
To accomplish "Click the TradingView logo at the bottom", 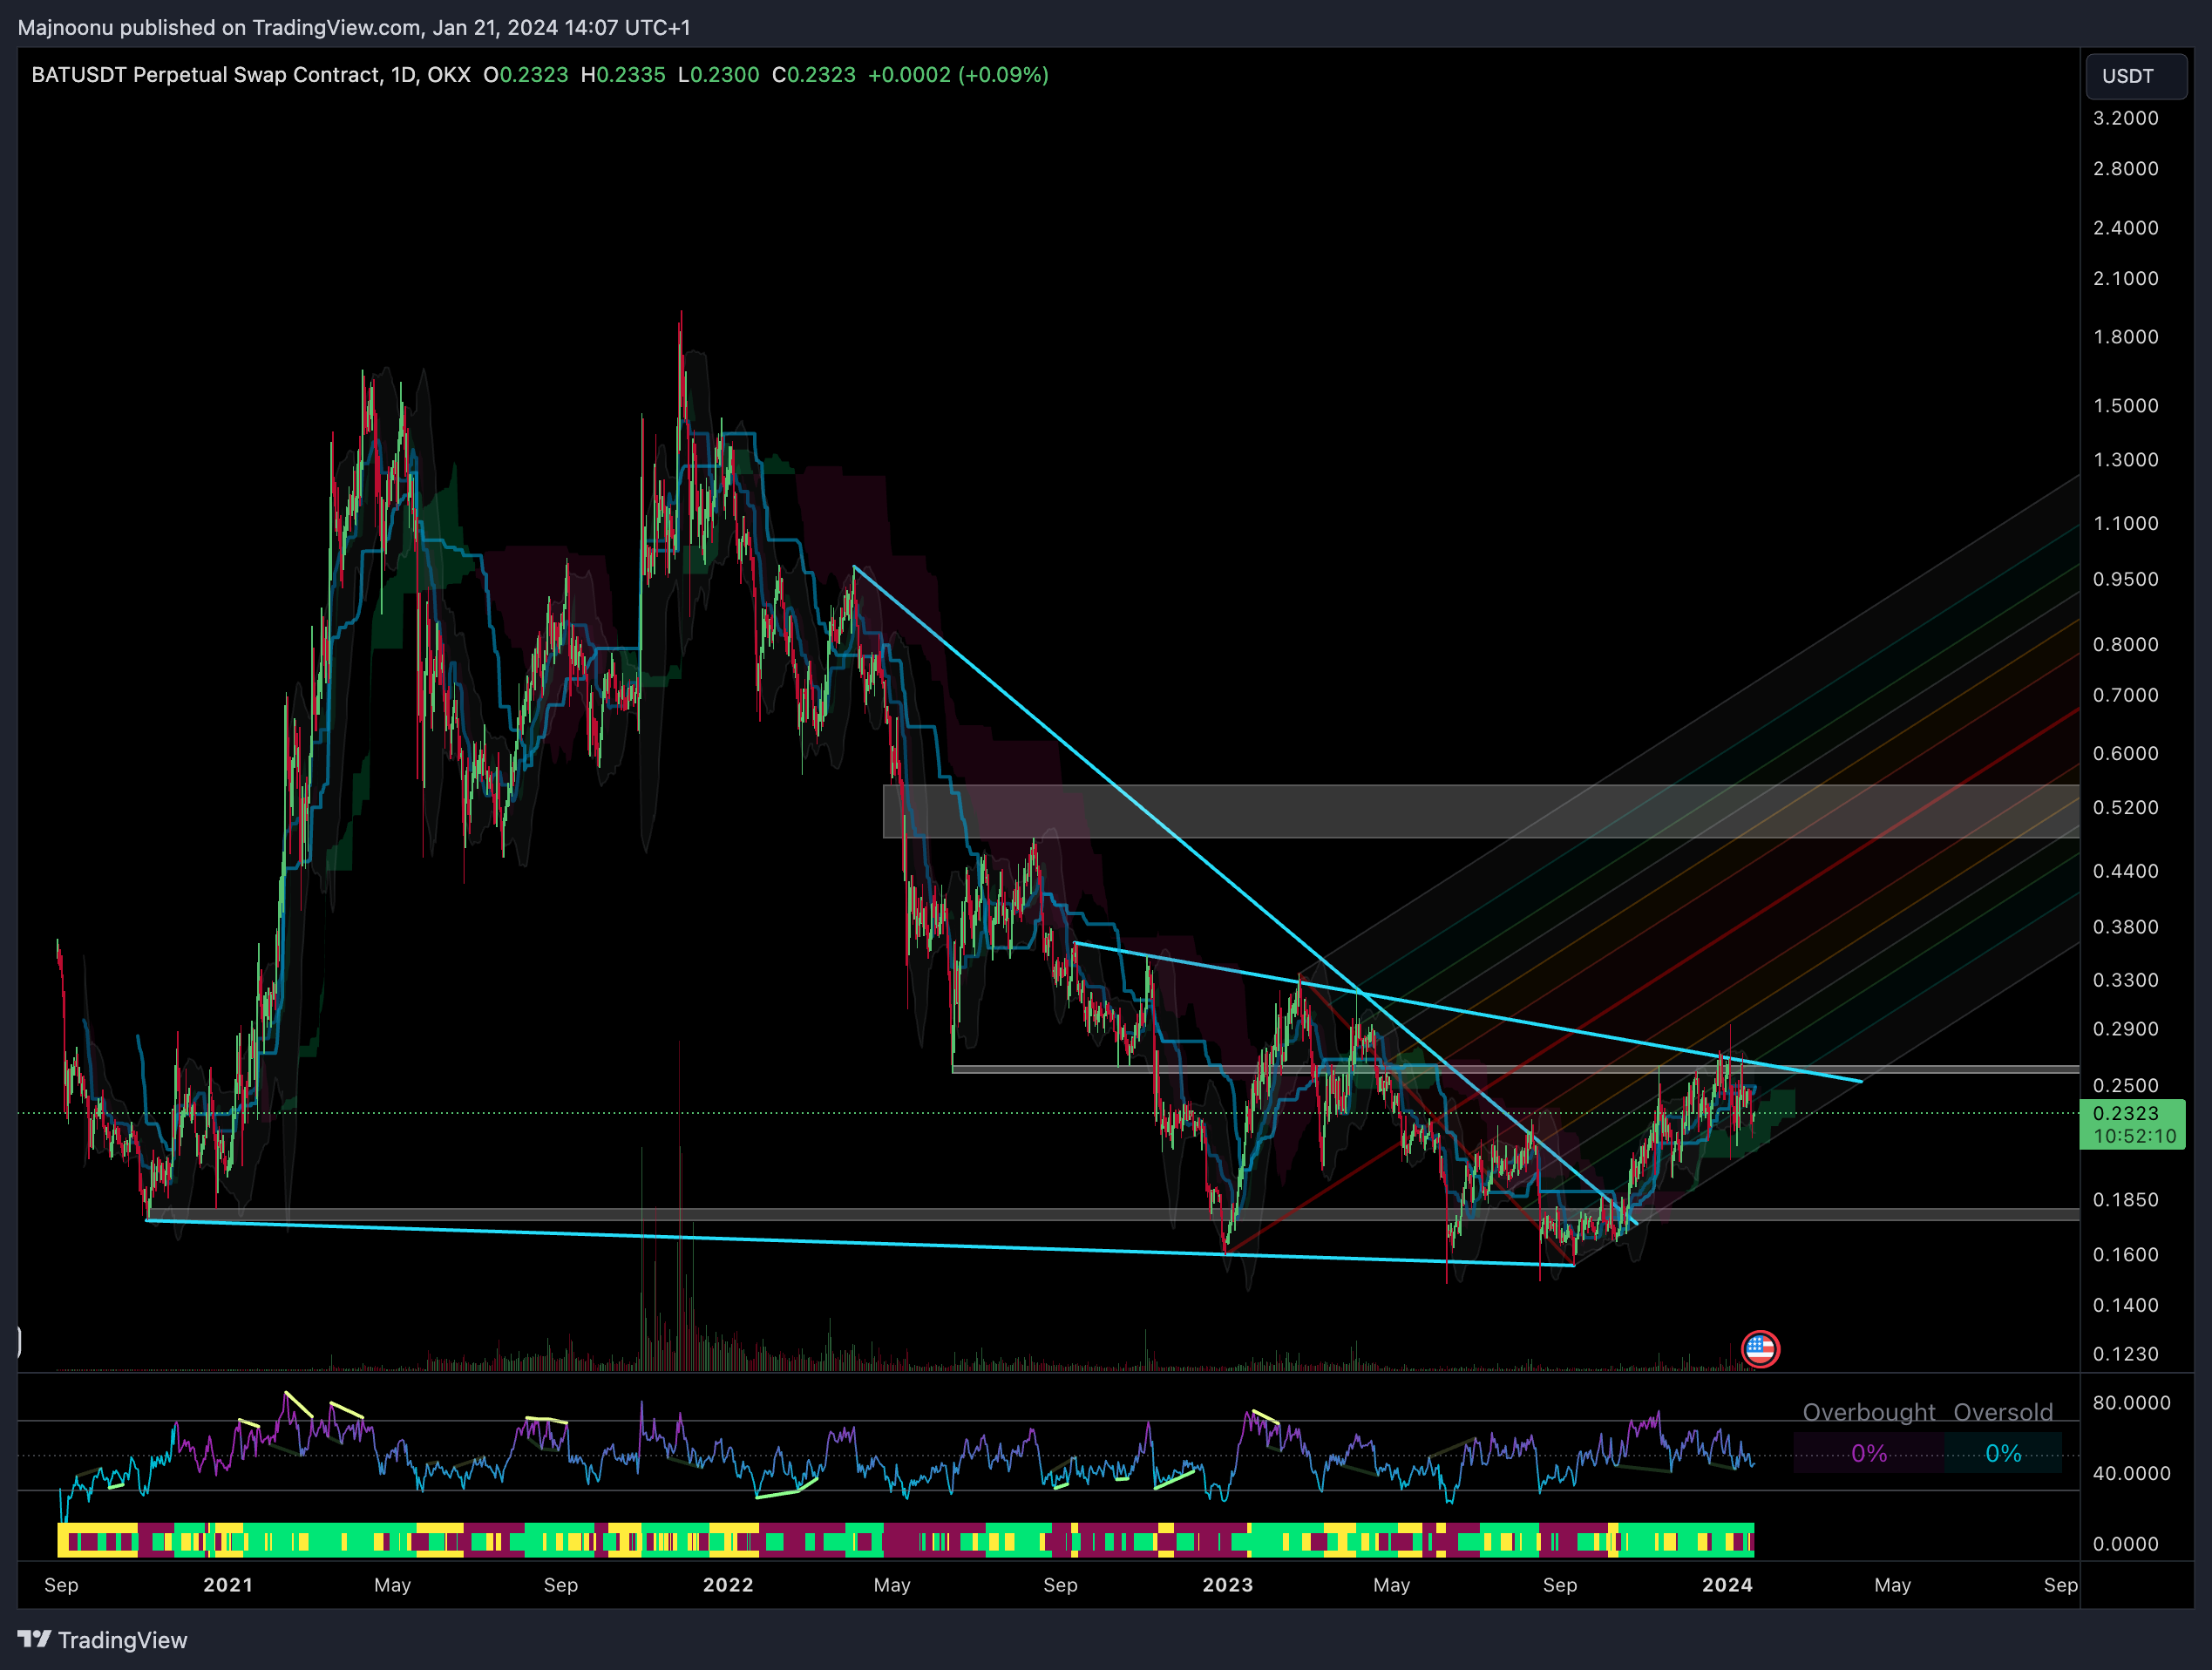I will 102,1640.
